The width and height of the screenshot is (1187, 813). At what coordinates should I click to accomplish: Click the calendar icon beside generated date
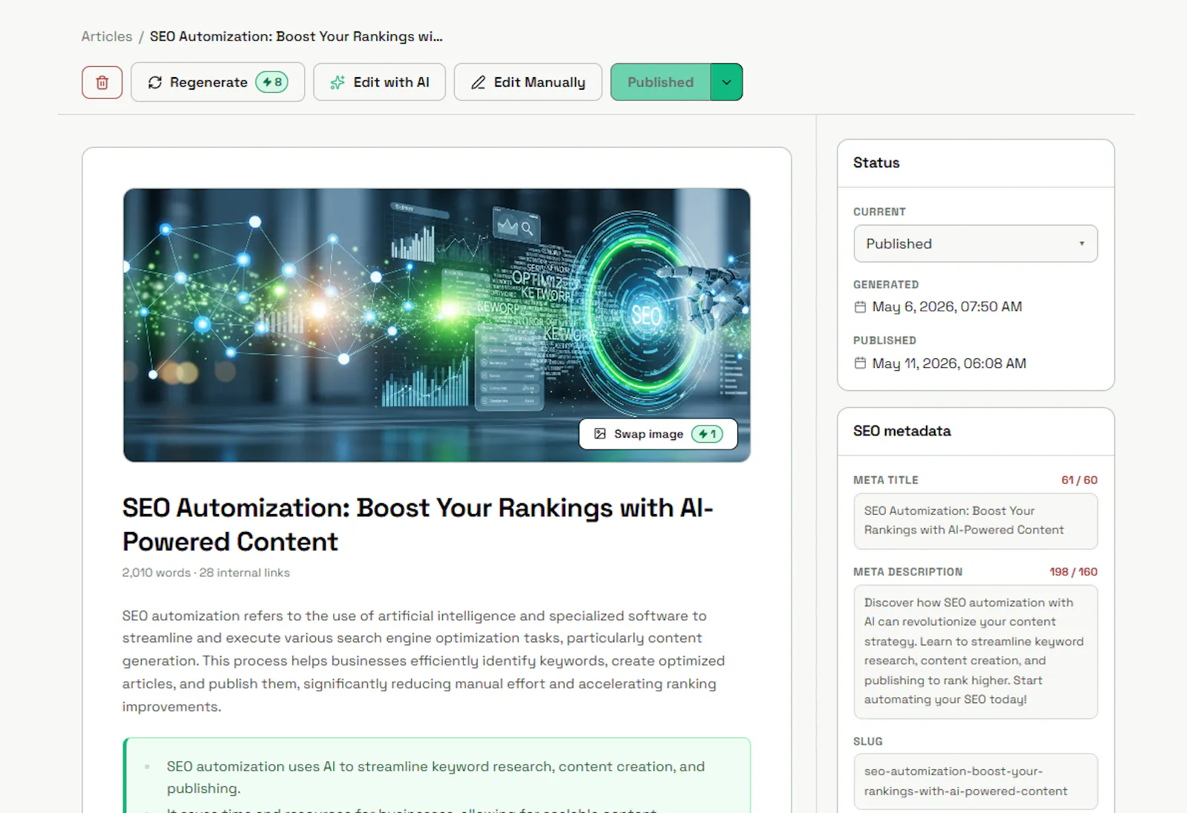[860, 307]
